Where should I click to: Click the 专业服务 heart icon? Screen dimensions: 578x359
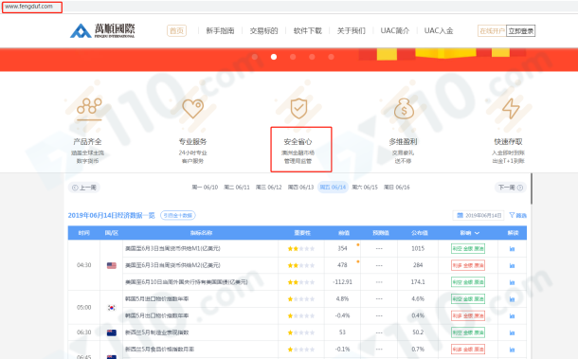193,109
